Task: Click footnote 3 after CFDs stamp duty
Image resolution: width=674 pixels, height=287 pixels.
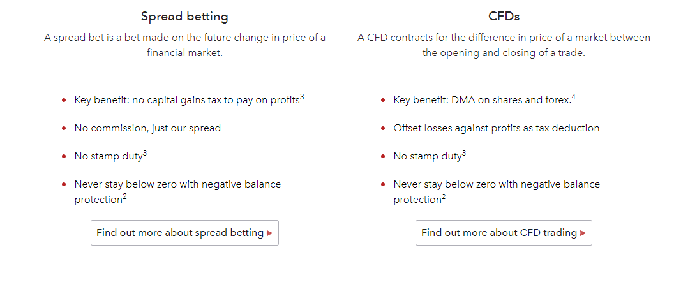Action: (464, 153)
